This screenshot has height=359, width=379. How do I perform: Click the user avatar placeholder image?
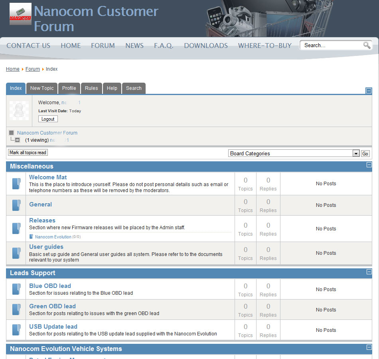19,111
